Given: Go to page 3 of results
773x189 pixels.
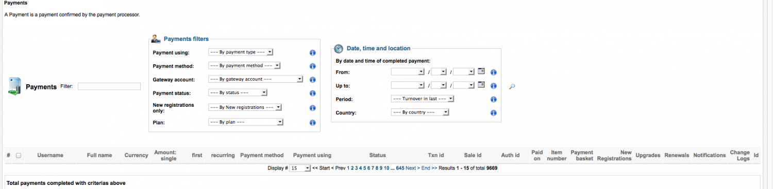Looking at the screenshot, I should (356, 168).
